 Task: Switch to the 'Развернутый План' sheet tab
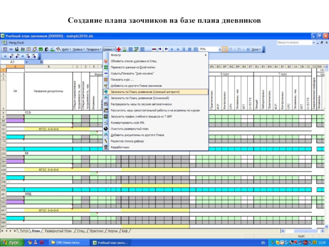pos(58,231)
